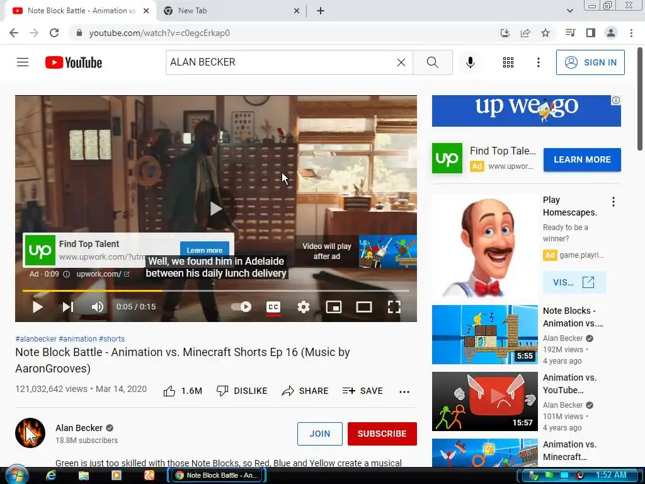Reload the page
645x484 pixels.
tap(54, 33)
